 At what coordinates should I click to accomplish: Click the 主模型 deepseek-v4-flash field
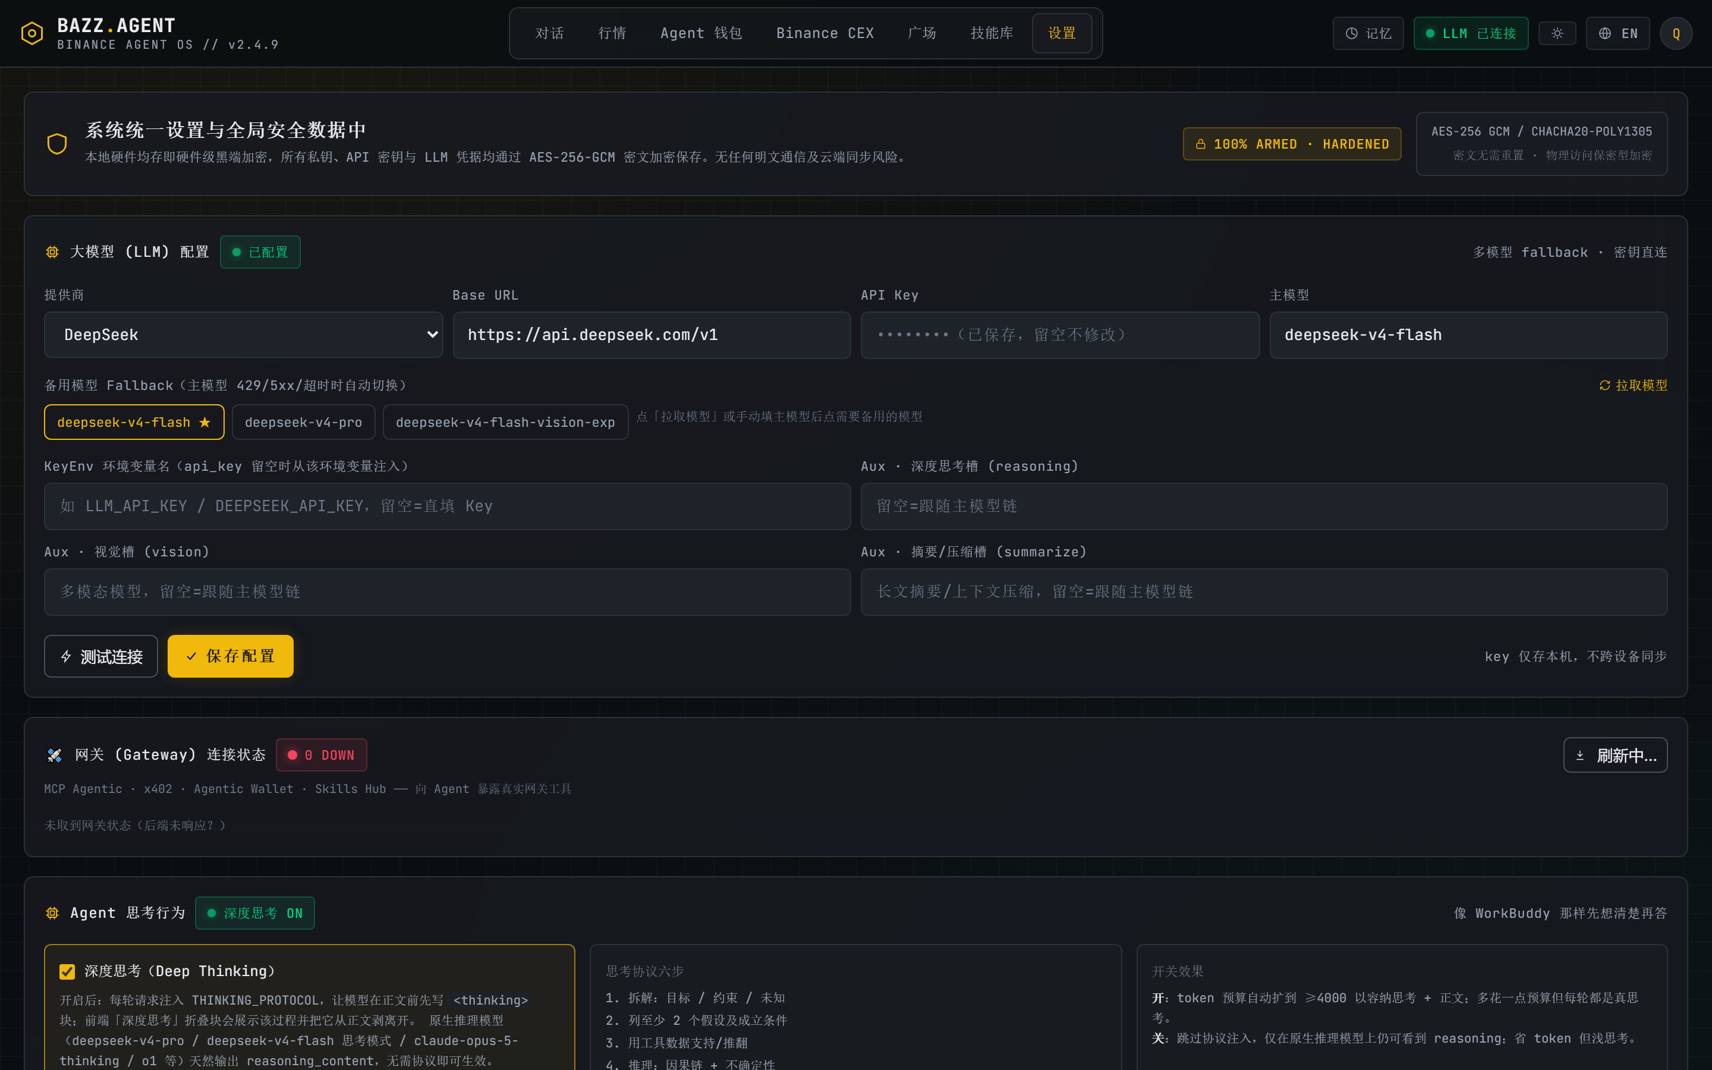(x=1469, y=335)
